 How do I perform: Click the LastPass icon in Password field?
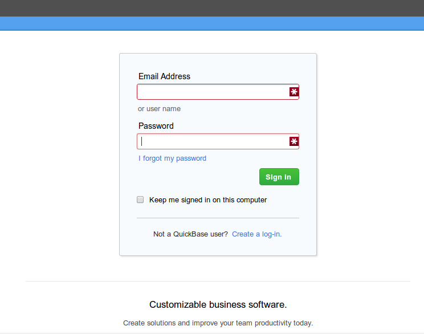(x=293, y=141)
